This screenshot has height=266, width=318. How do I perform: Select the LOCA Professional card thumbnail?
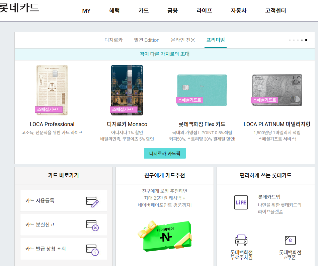[52, 90]
